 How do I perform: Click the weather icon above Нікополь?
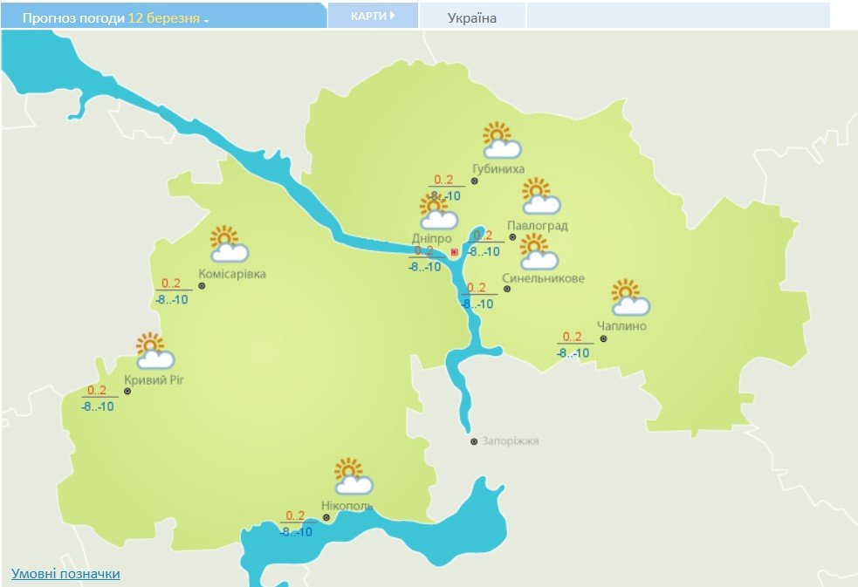click(353, 477)
